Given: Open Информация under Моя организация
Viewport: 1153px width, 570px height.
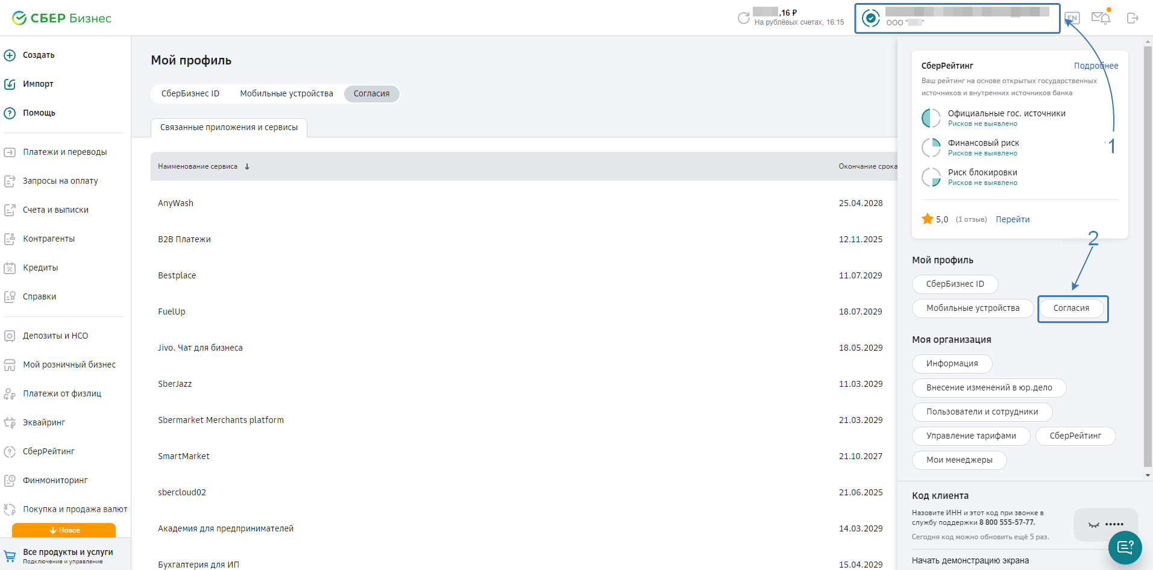Looking at the screenshot, I should click(x=952, y=363).
